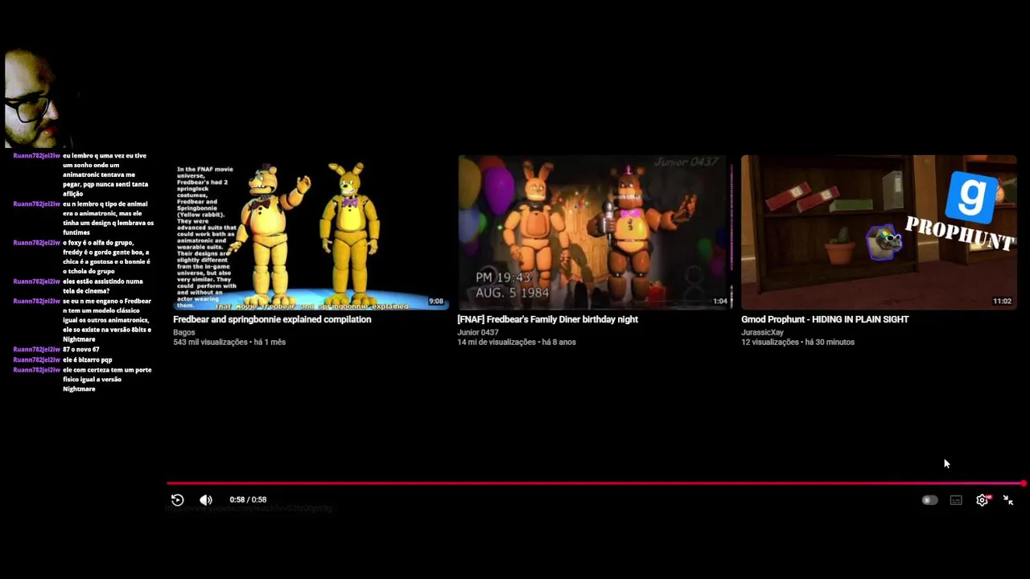1030x579 pixels.
Task: Toggle subtitles/closed captions
Action: pyautogui.click(x=956, y=500)
